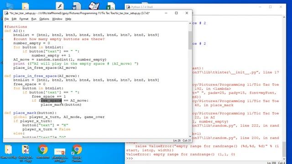Open the Options menu in the editor
Viewport: 292px width, 164px height.
point(44,19)
